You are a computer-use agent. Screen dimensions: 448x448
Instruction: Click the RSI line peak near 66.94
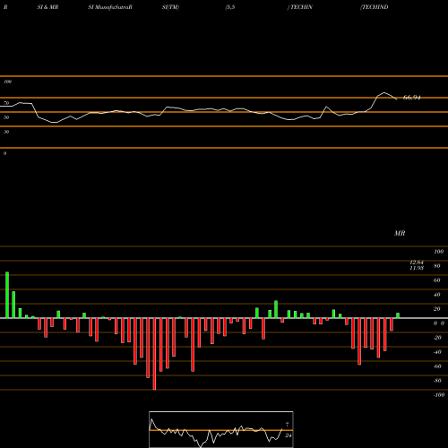(x=384, y=92)
